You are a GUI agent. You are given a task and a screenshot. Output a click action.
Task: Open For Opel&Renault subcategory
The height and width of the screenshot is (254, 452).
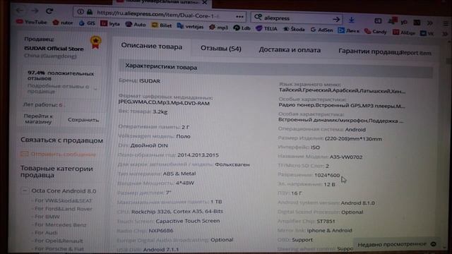tap(59, 241)
